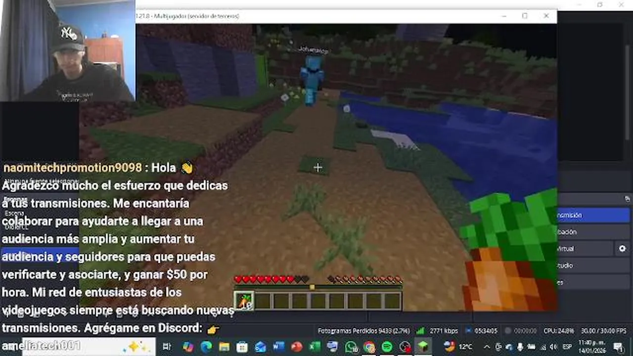Open Word from the taskbar

278,347
